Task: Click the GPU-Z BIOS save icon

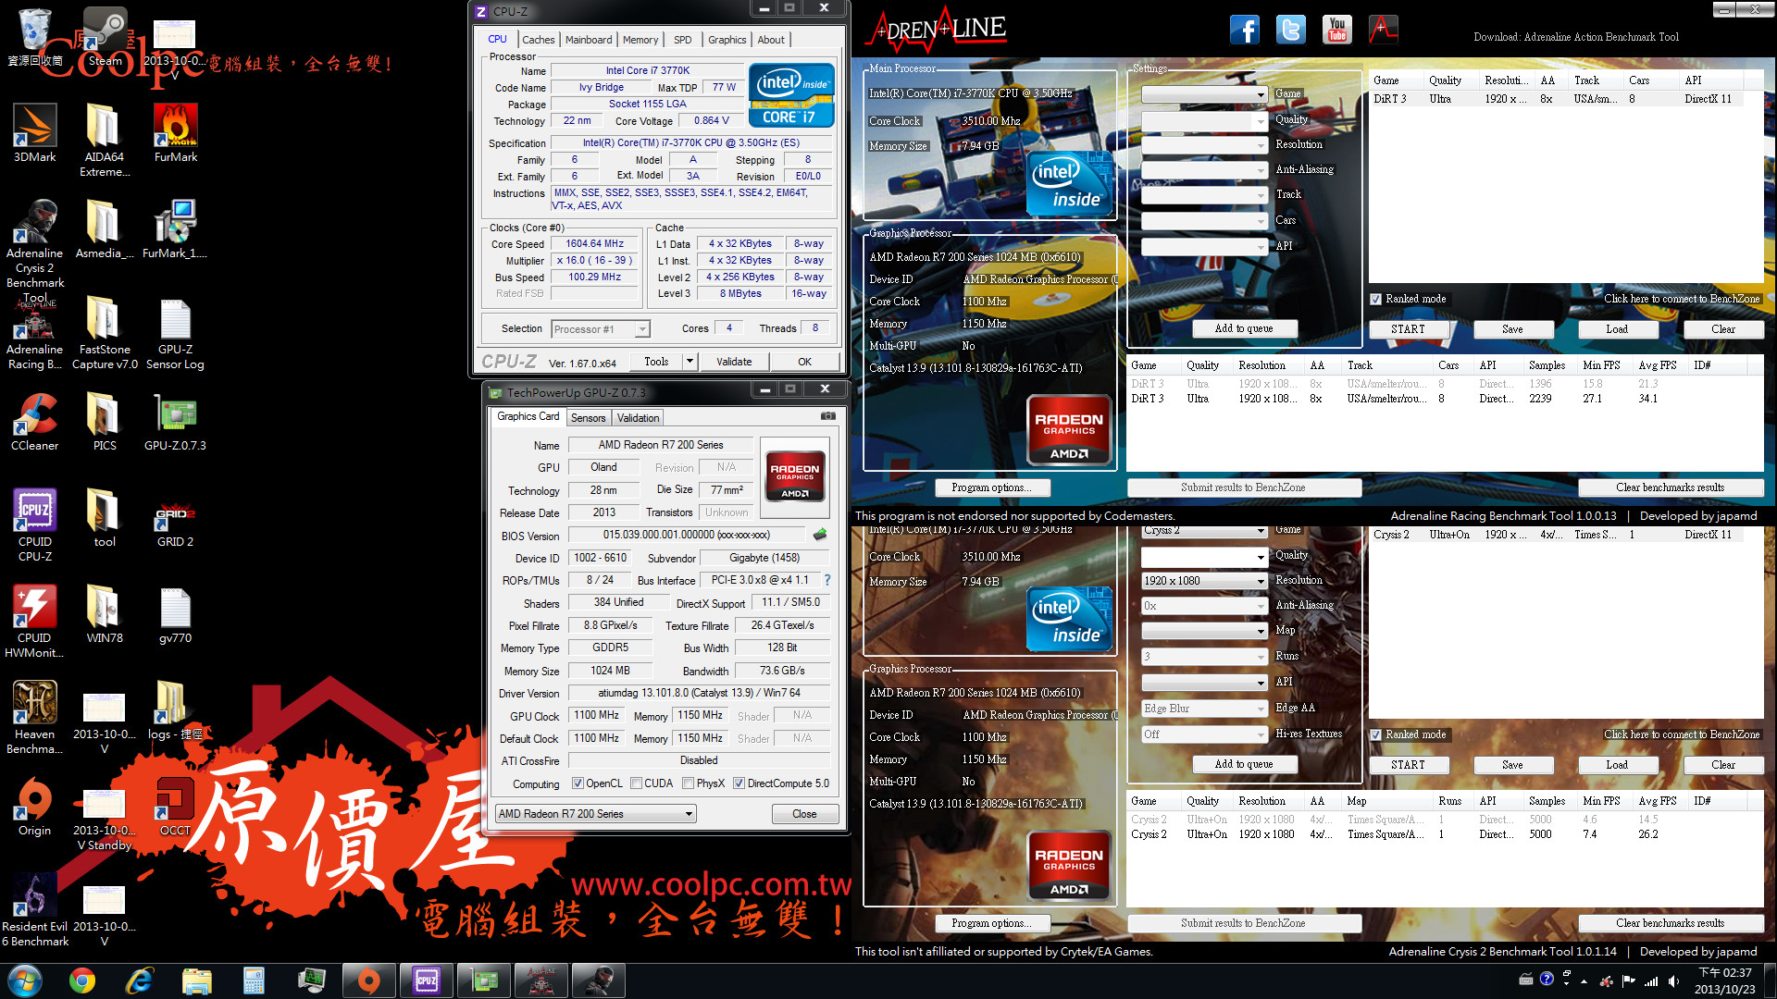Action: 819,535
